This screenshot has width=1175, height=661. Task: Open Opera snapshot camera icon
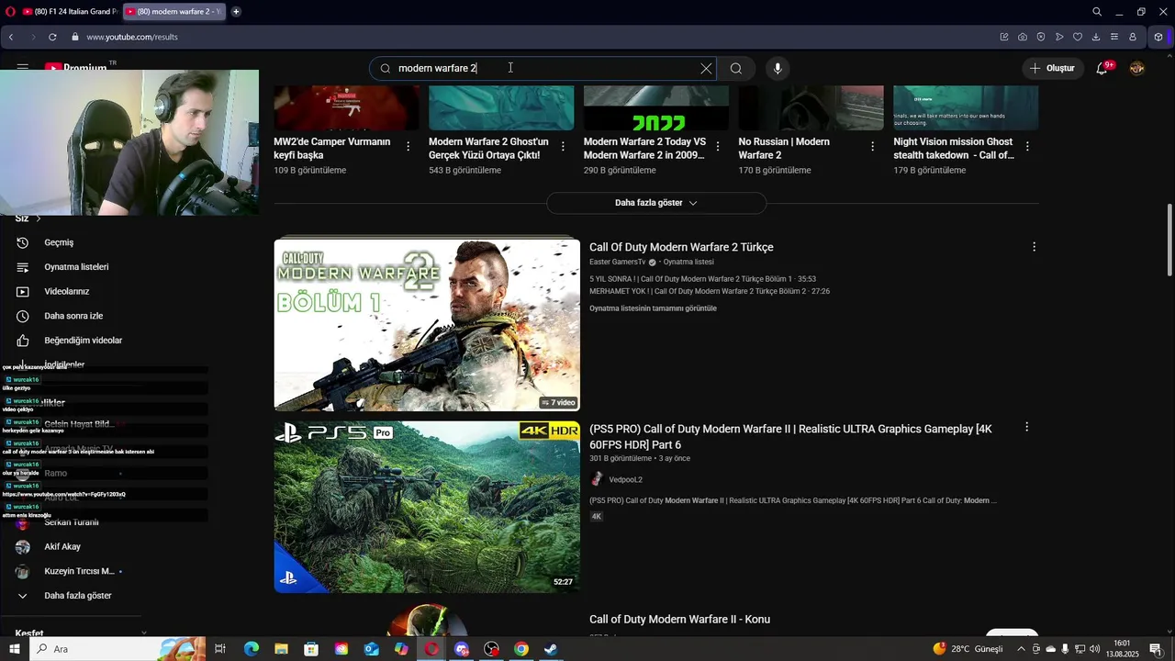click(x=1023, y=37)
